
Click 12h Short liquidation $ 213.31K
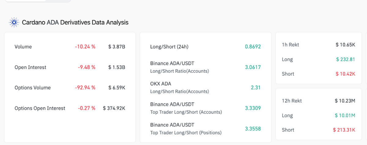344,130
